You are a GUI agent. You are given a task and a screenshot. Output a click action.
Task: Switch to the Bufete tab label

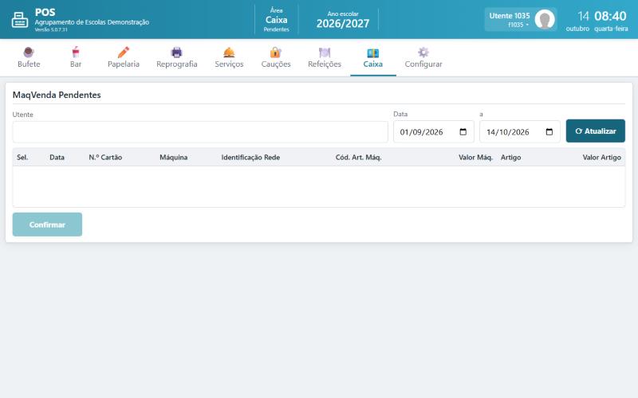pos(29,64)
